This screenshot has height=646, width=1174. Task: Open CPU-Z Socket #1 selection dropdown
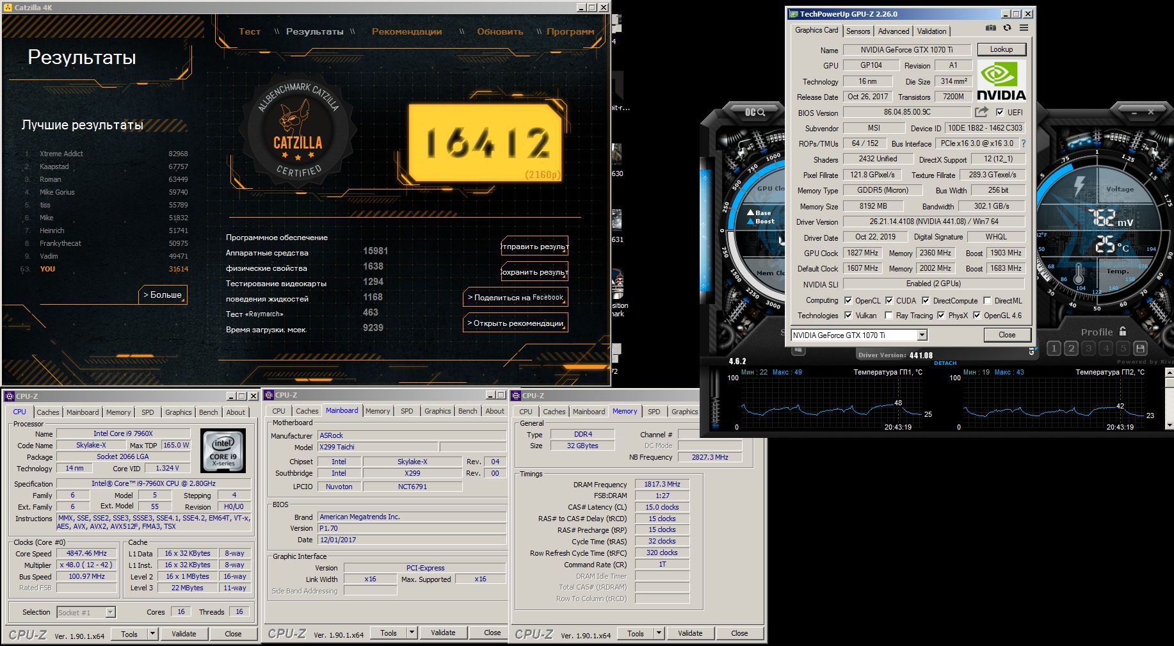coord(110,612)
